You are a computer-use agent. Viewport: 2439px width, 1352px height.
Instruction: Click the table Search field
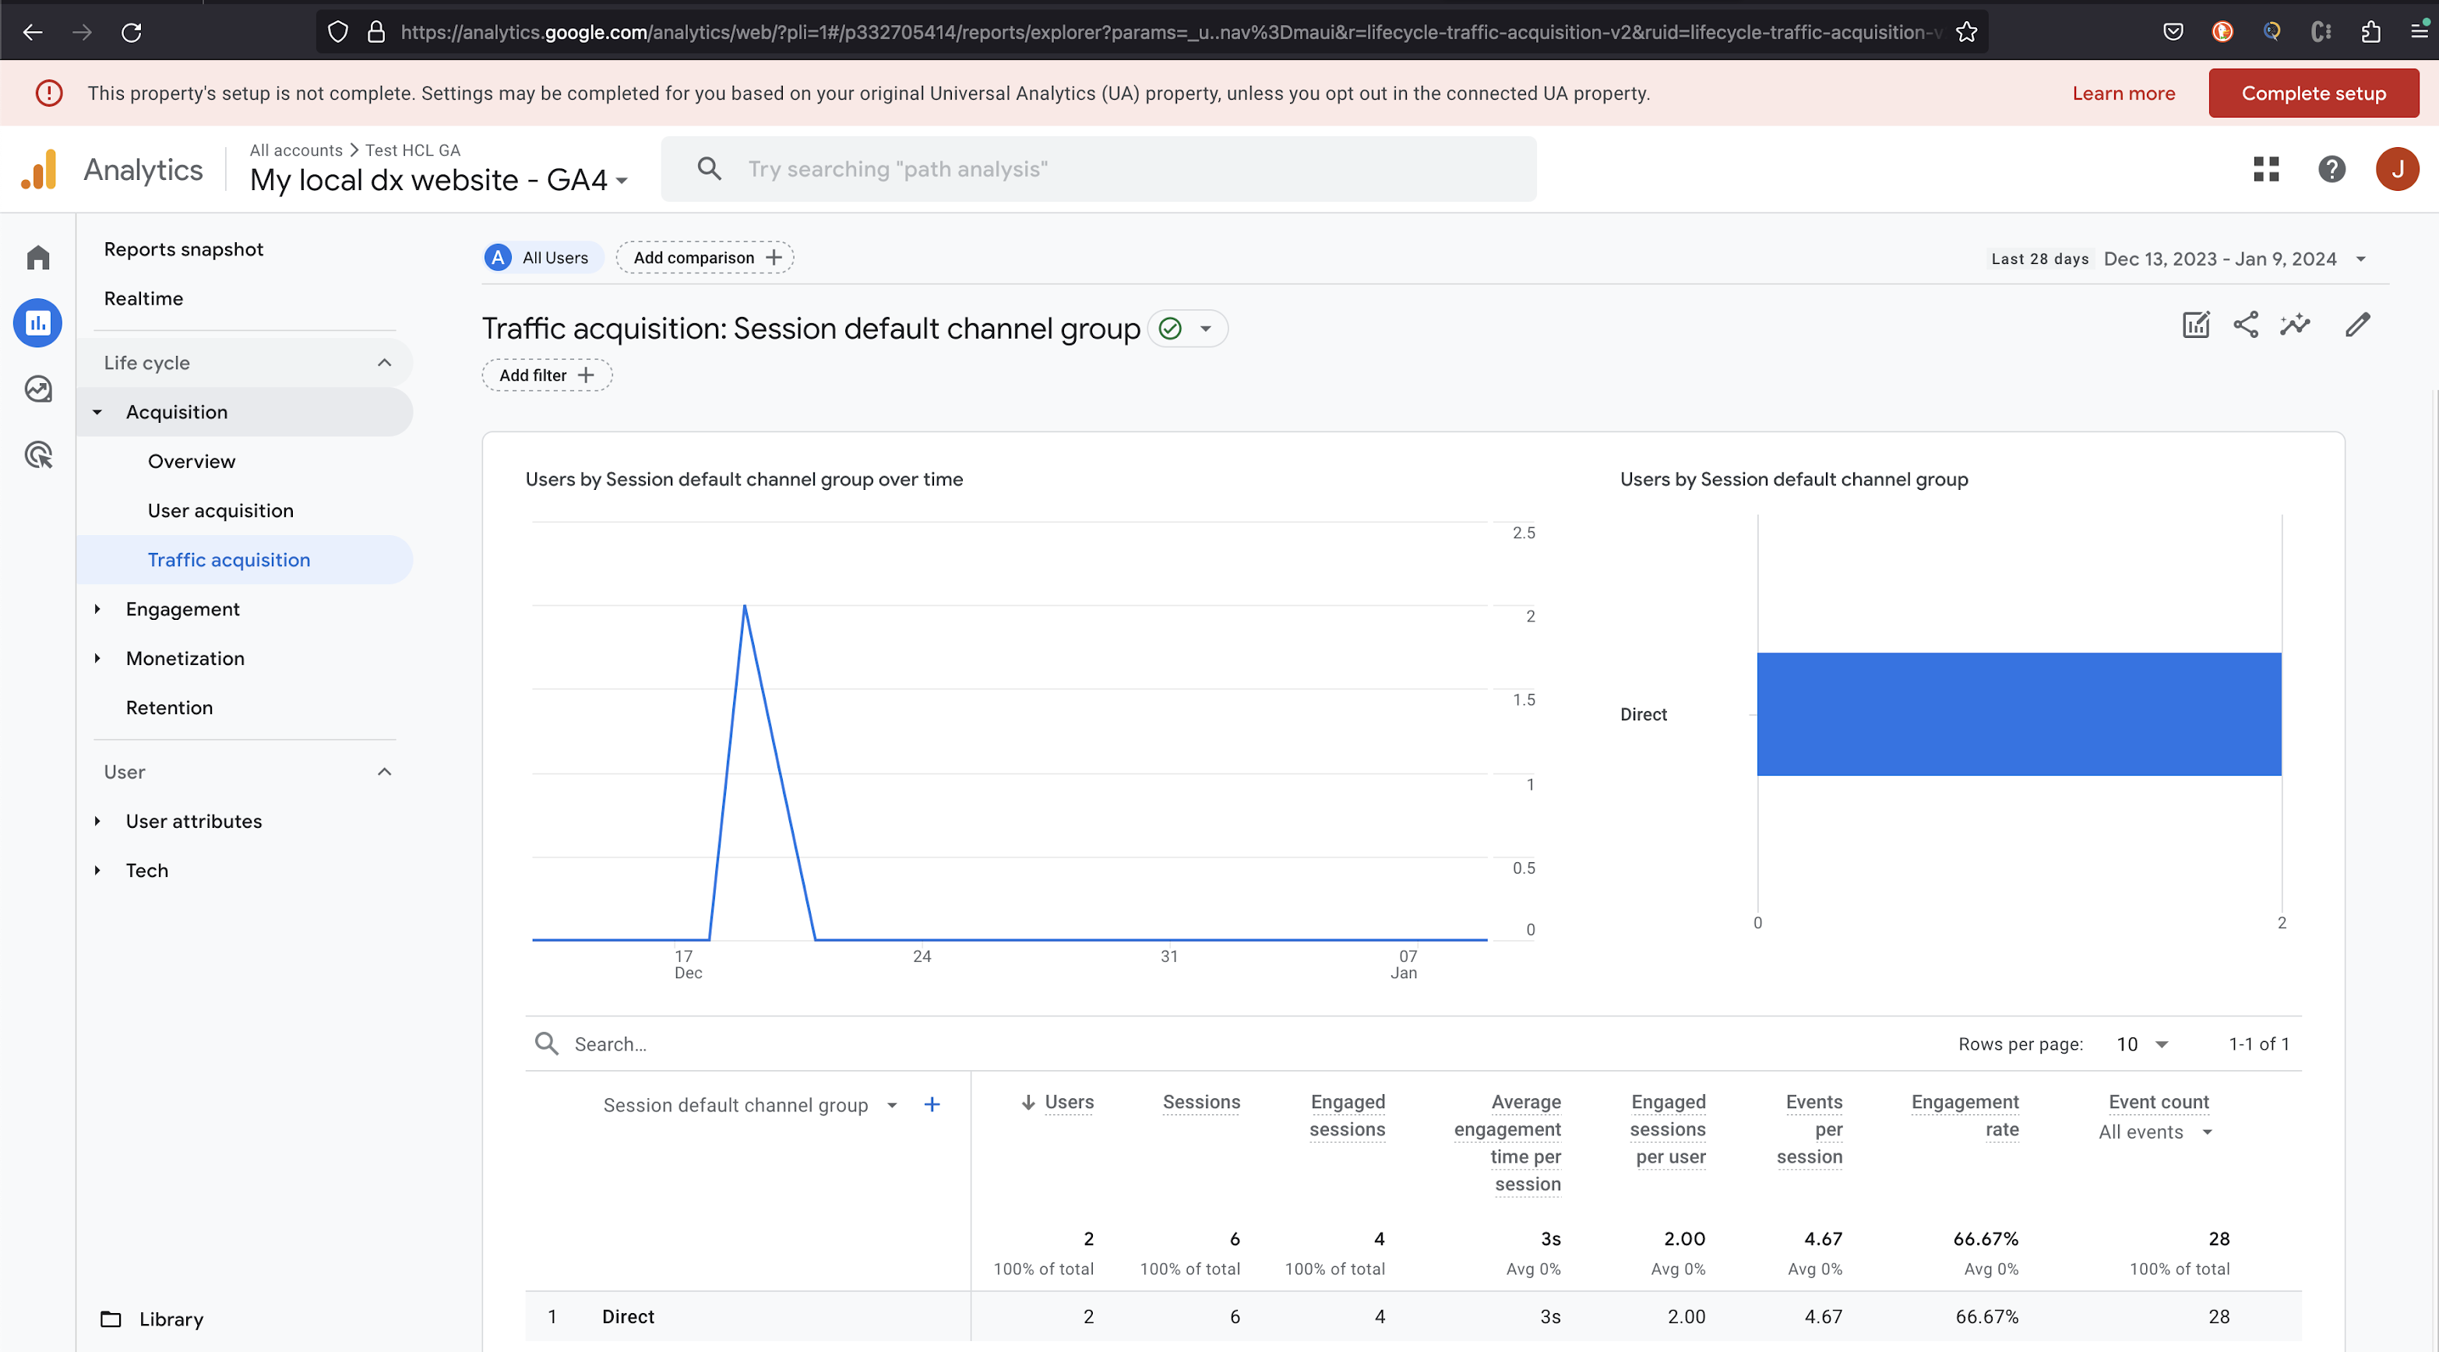coord(757,1044)
